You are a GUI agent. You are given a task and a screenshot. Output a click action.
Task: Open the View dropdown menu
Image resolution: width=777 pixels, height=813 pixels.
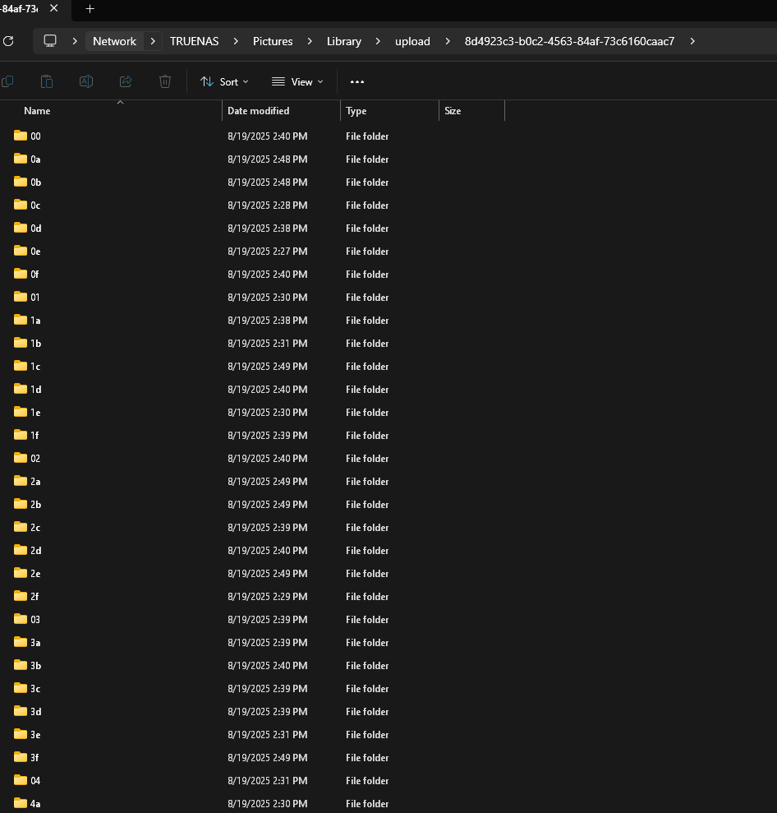297,81
